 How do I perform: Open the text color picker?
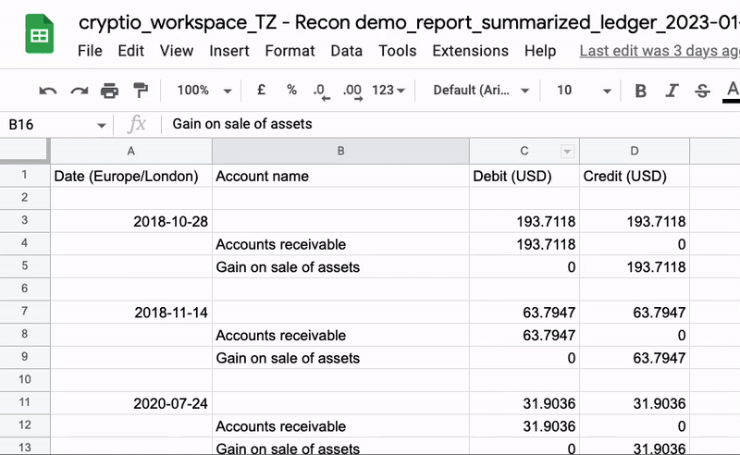coord(732,91)
